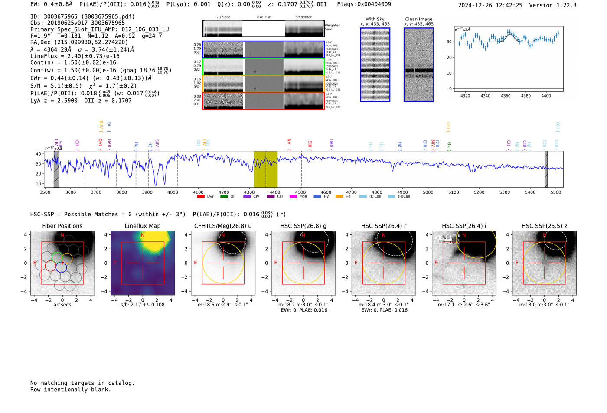Click the EW: 0.4±0.8Å header value
This screenshot has height=413, width=607.
pos(52,4)
